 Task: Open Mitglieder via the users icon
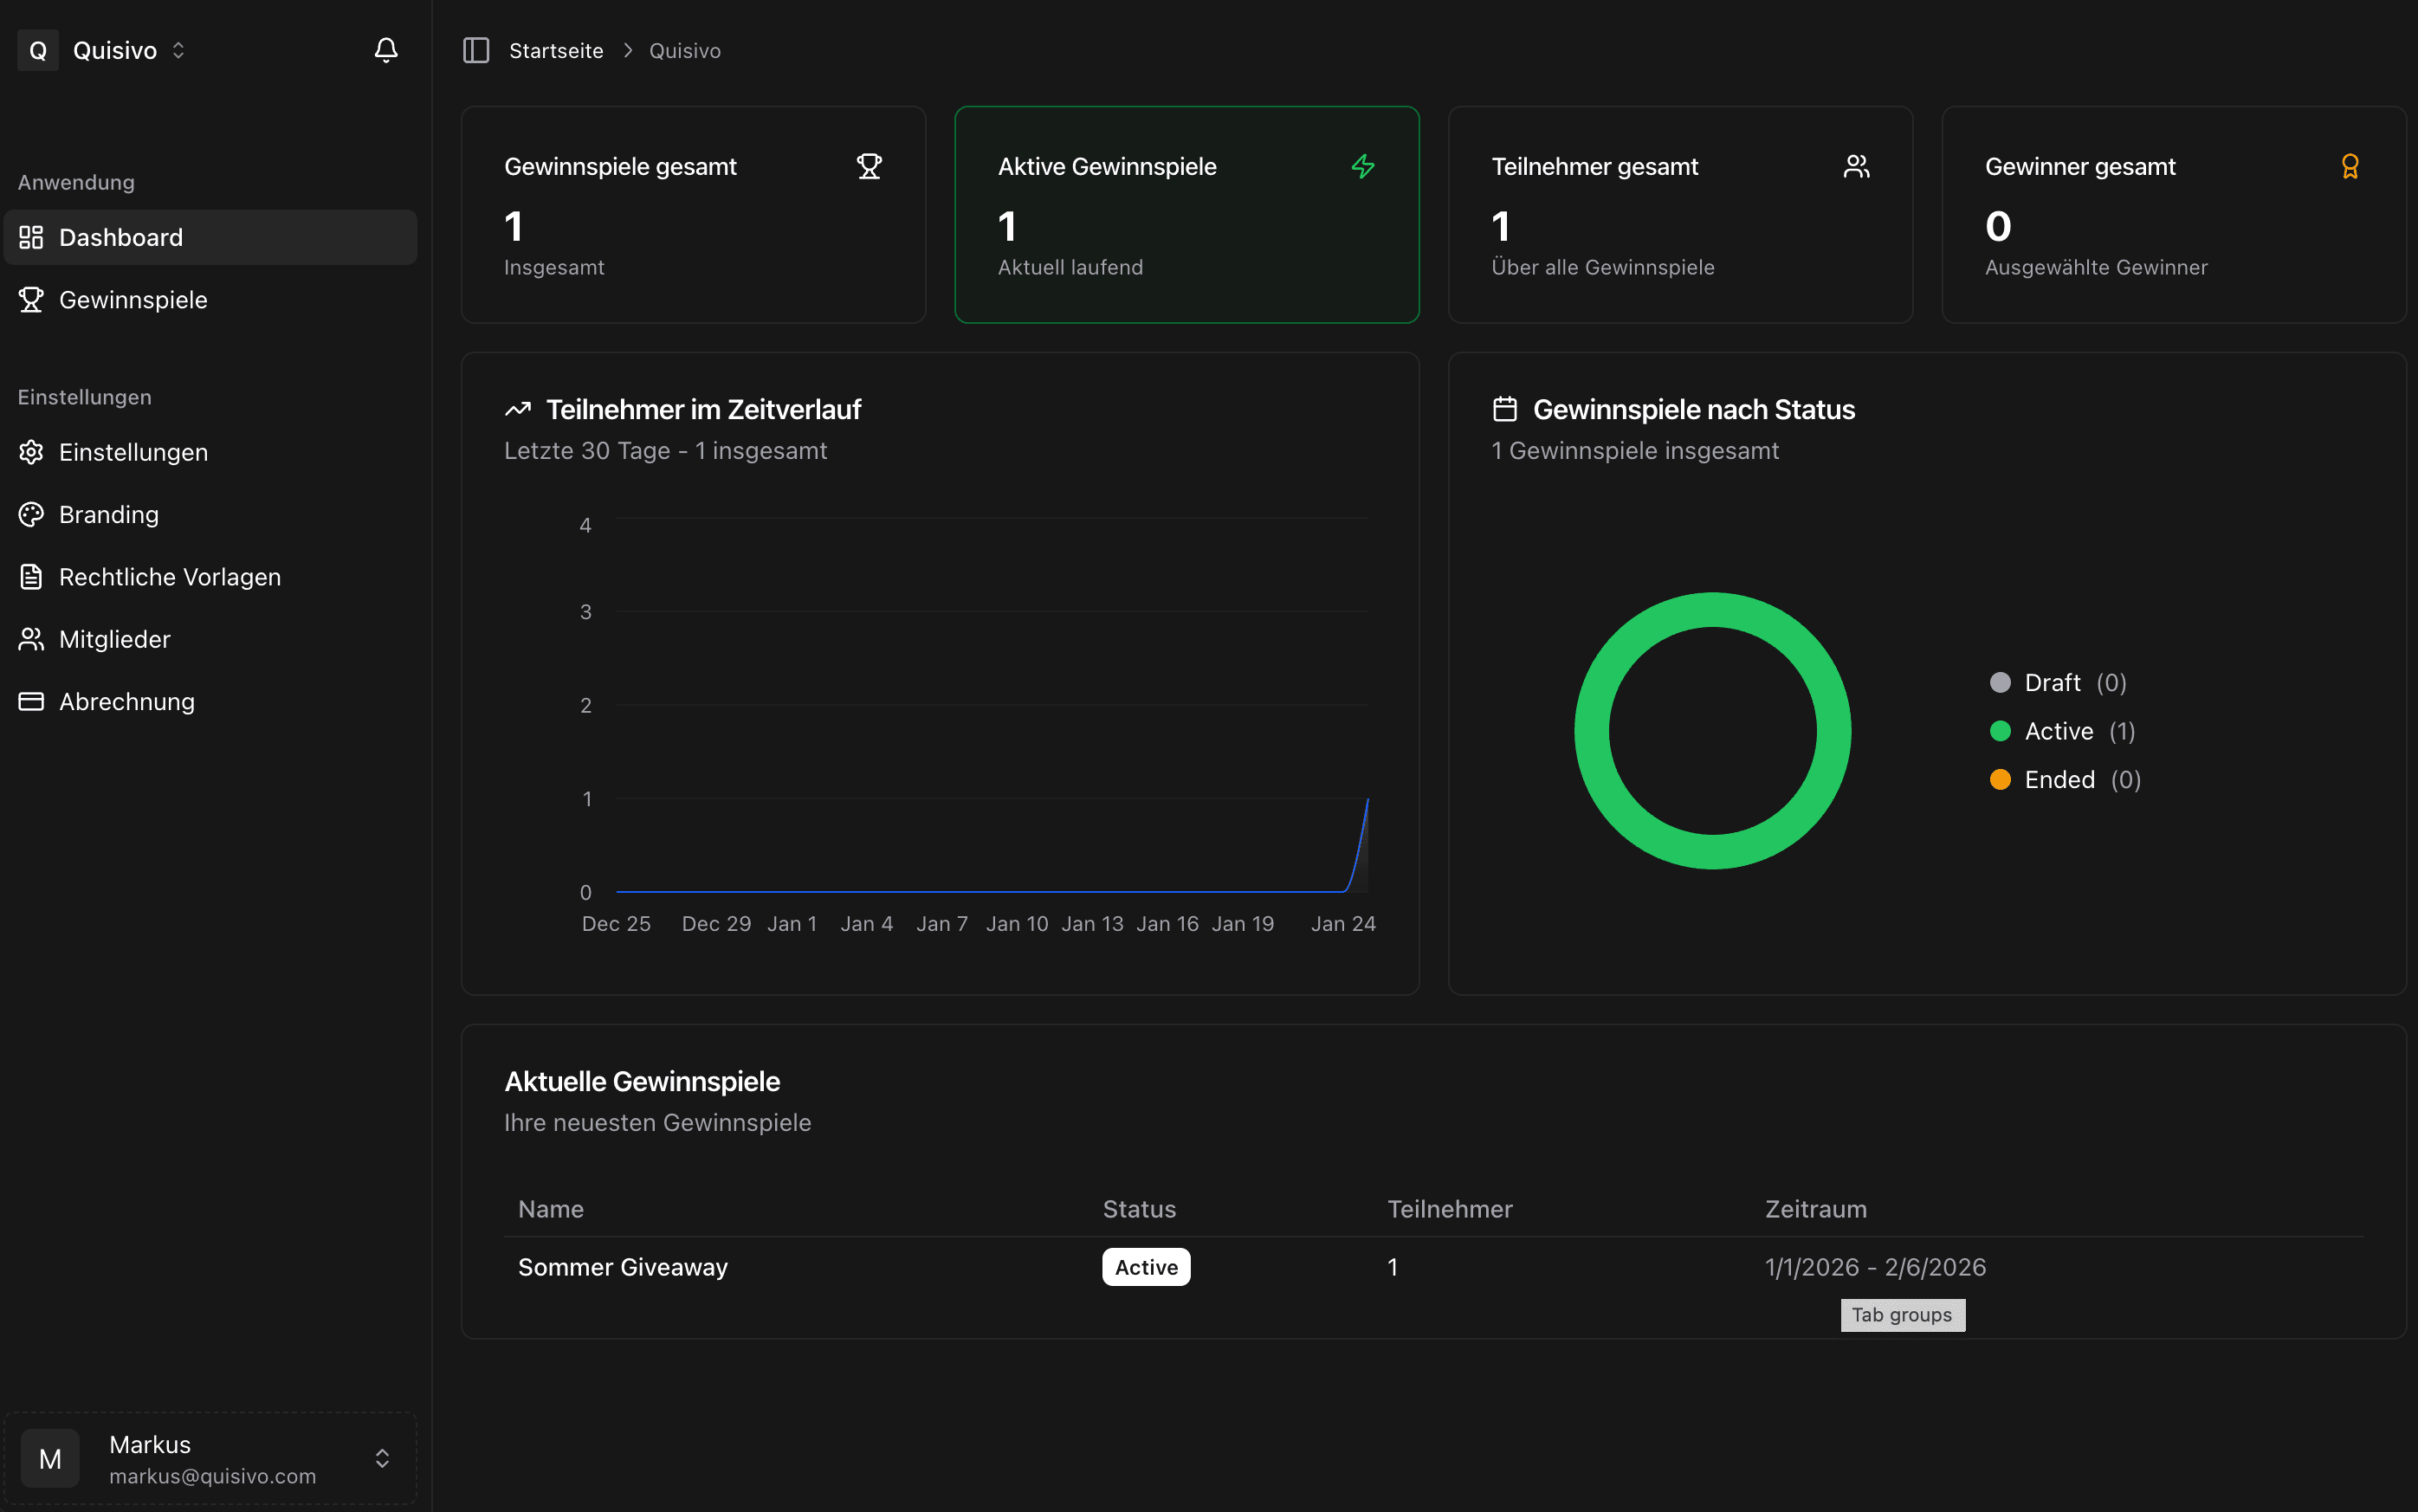tap(30, 639)
